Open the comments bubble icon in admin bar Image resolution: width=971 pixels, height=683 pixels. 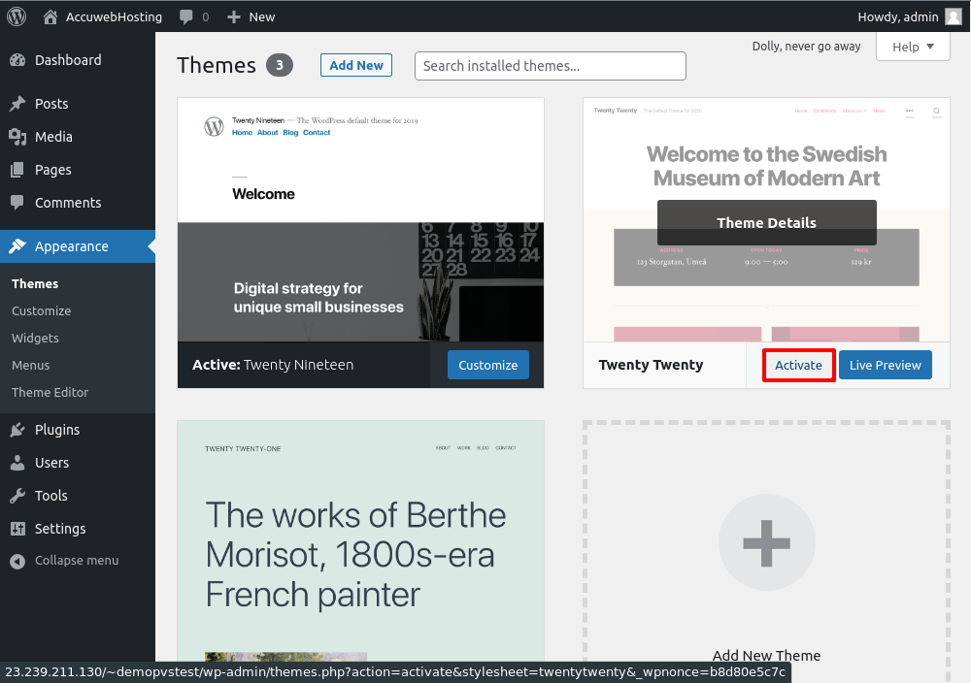pos(185,17)
